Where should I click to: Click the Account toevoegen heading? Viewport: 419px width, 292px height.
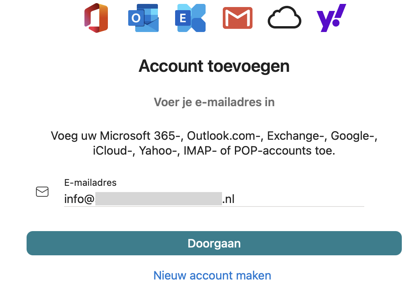pos(214,66)
